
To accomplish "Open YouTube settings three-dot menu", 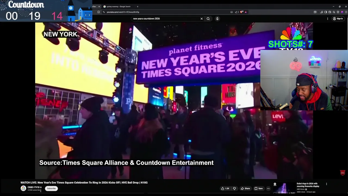I will tap(328, 19).
